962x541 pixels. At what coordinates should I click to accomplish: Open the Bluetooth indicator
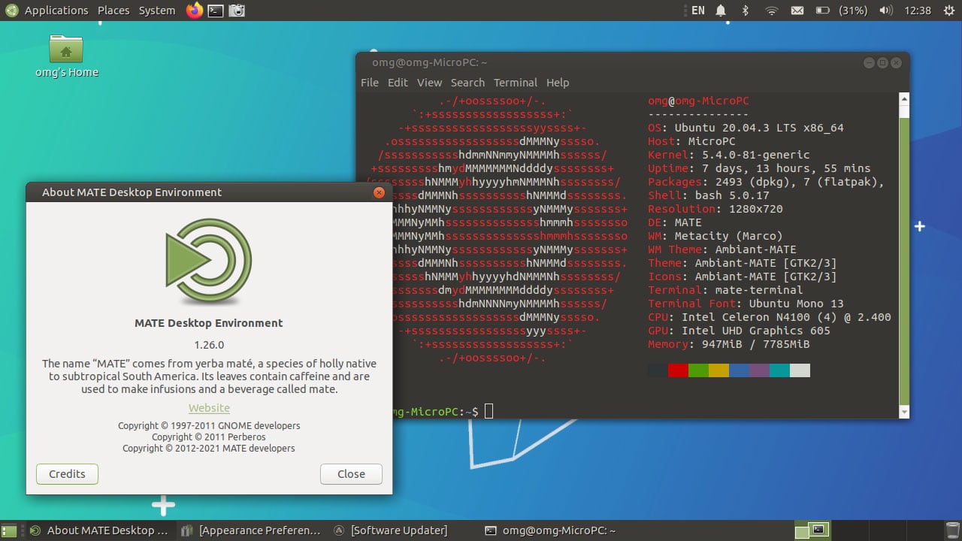coord(746,11)
